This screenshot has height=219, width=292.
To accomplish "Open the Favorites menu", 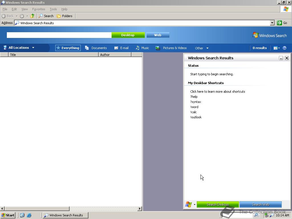I will pyautogui.click(x=38, y=9).
